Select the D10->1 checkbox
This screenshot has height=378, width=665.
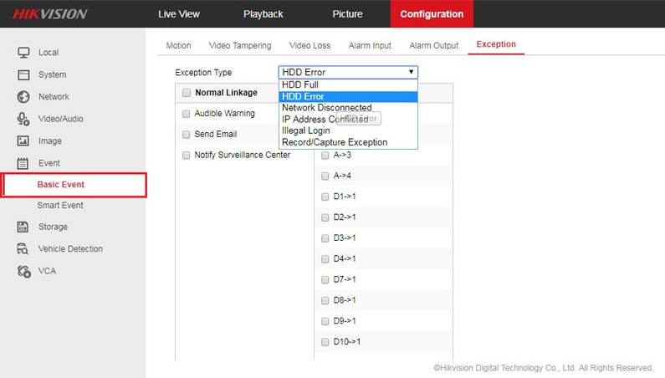click(325, 342)
